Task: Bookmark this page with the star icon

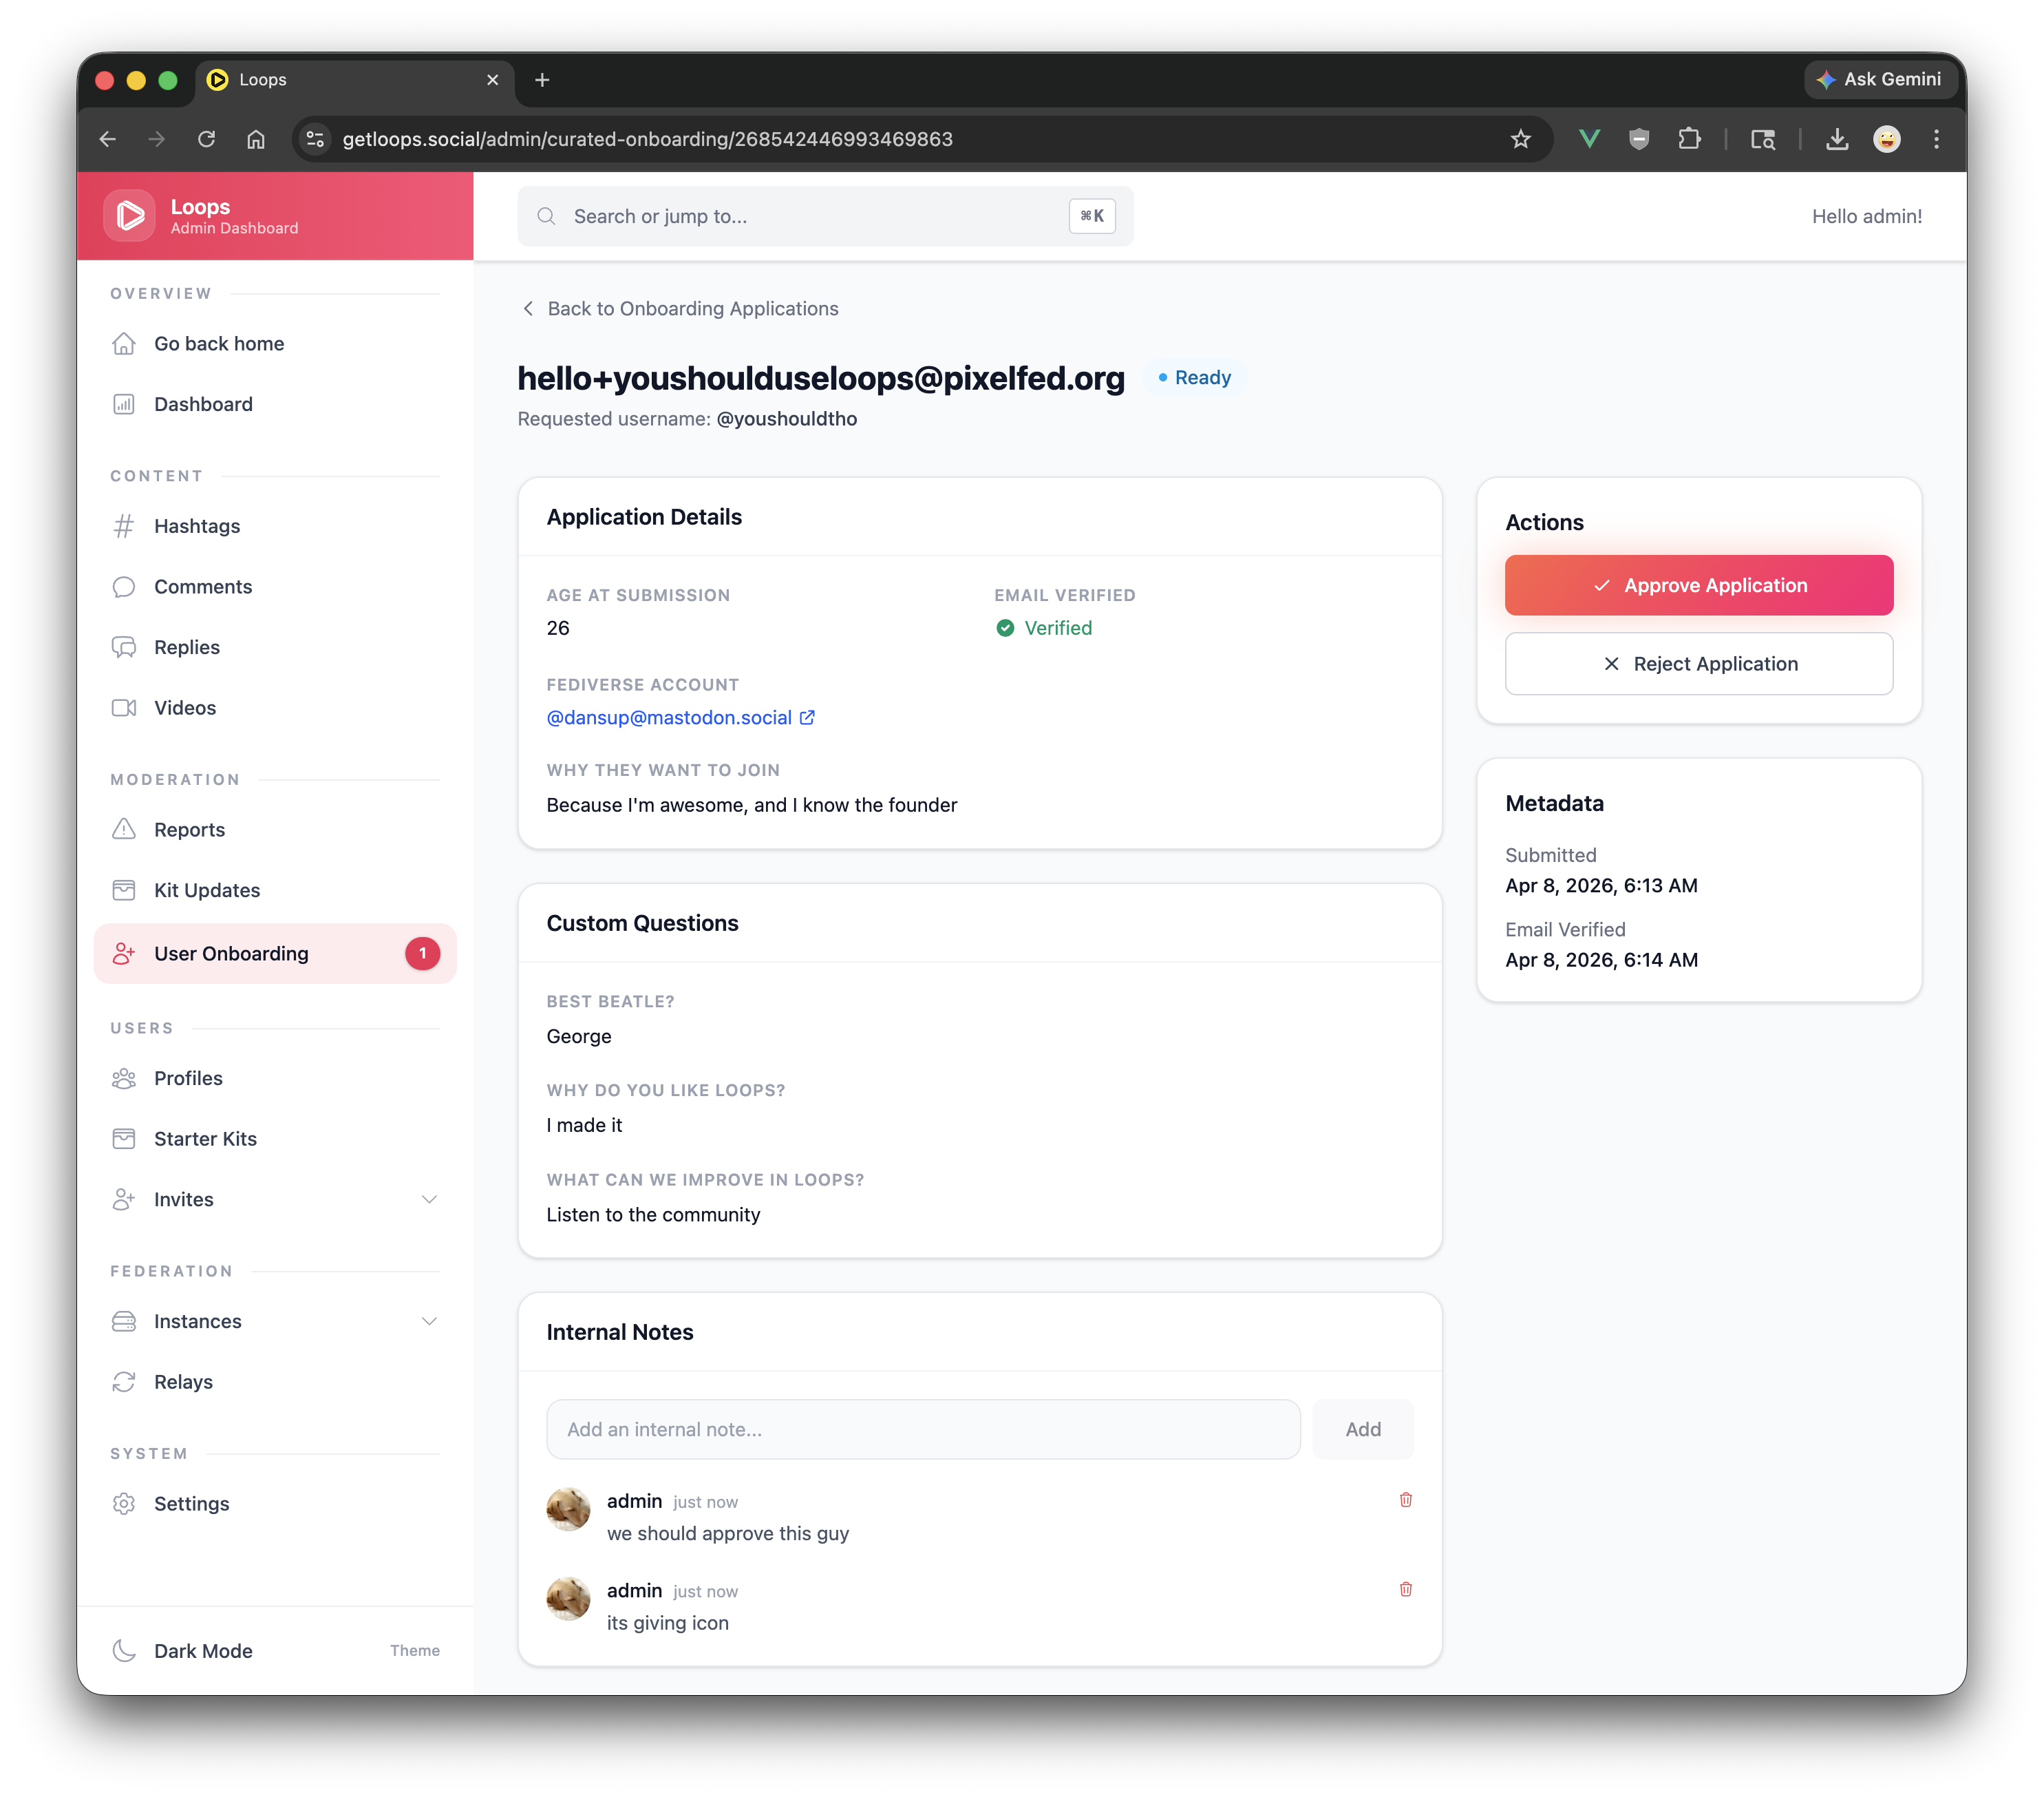Action: [1520, 139]
